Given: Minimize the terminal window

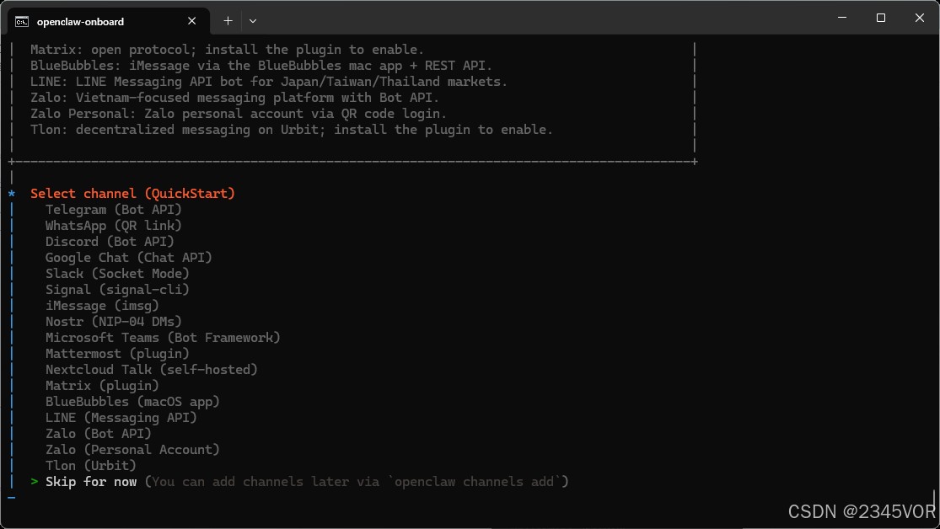Looking at the screenshot, I should (x=841, y=18).
